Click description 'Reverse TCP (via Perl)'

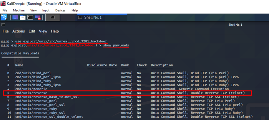[213, 101]
